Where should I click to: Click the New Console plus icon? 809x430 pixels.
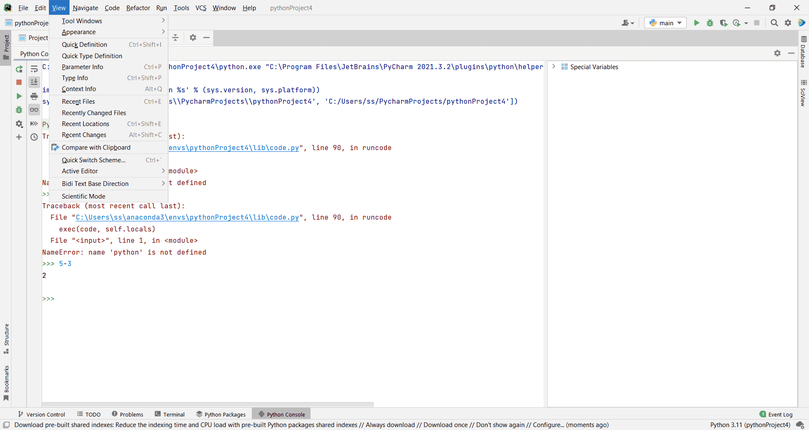click(x=19, y=137)
